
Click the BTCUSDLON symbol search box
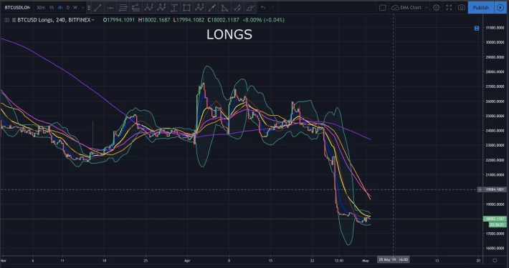click(x=17, y=7)
